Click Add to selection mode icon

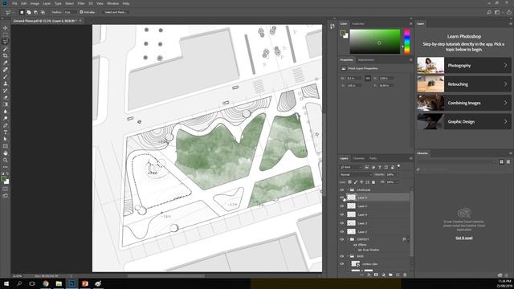pos(29,12)
